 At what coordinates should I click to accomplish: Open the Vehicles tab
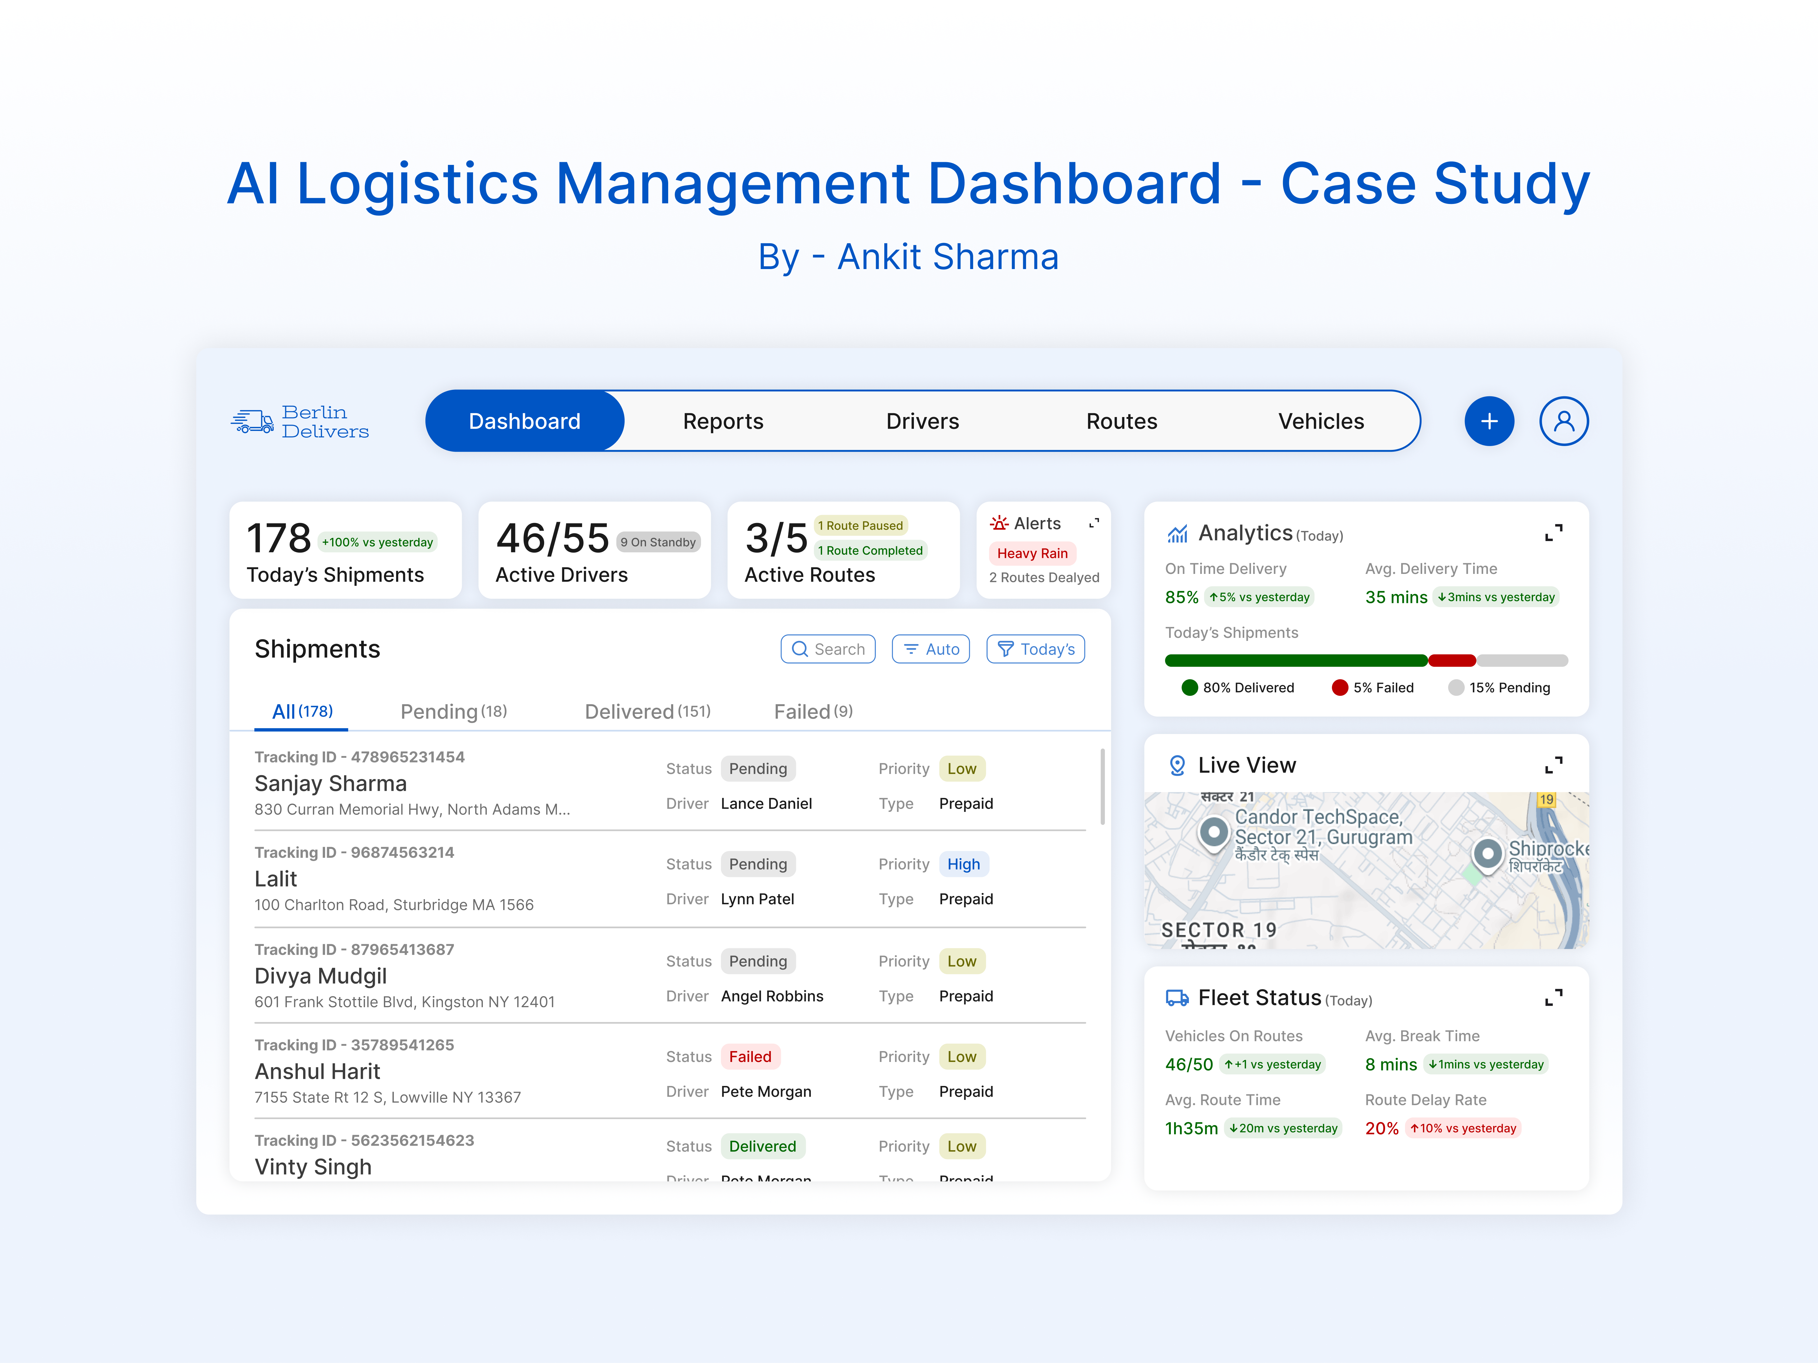pyautogui.click(x=1321, y=421)
